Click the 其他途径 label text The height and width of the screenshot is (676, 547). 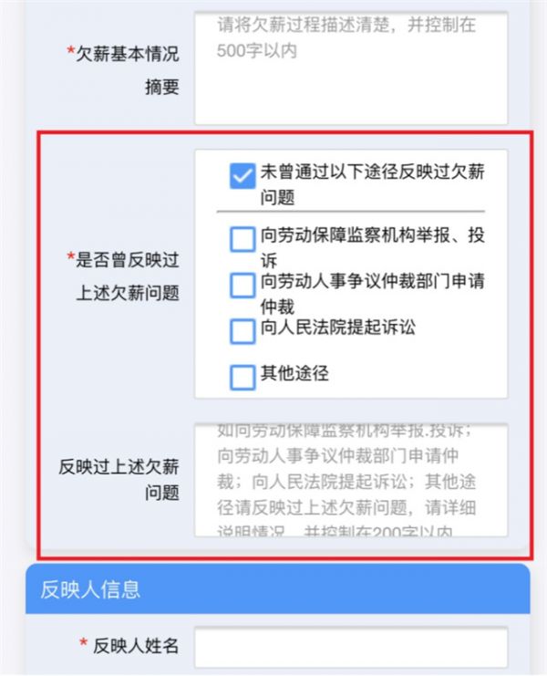(x=294, y=373)
